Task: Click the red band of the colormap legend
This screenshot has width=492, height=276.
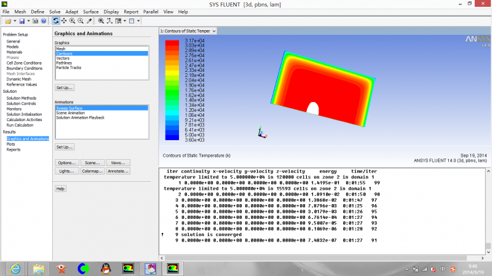Action: point(173,43)
